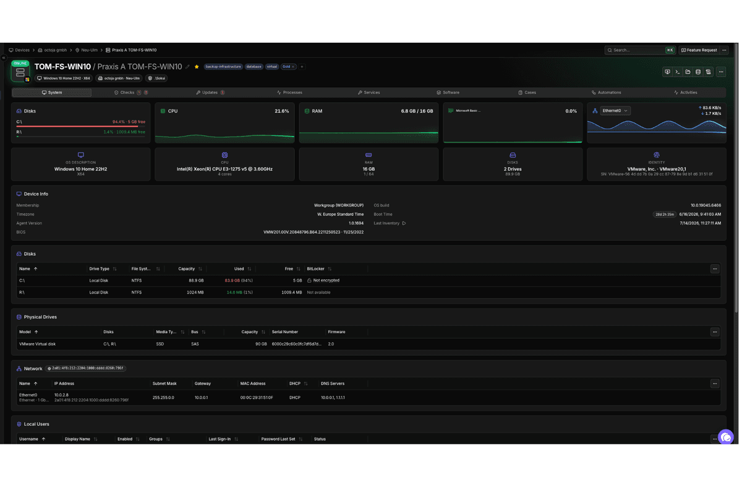The width and height of the screenshot is (742, 495).
Task: Click the Local Users shield icon
Action: pyautogui.click(x=19, y=425)
